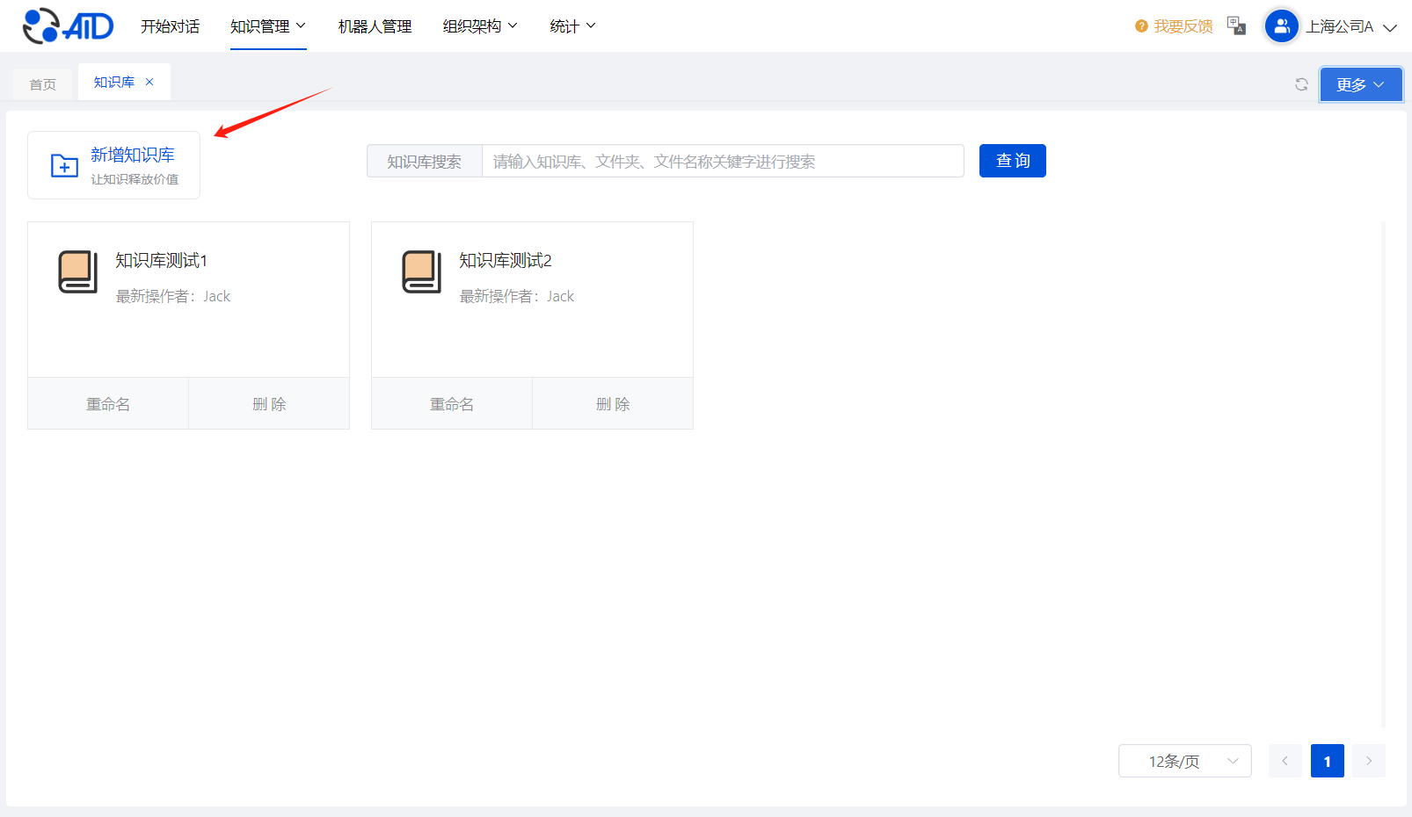
Task: Click 最新操作者: Jack under 知识库测试1
Action: click(173, 296)
